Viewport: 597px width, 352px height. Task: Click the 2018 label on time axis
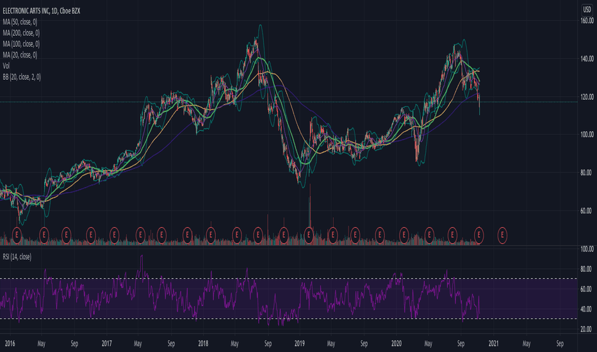click(x=203, y=344)
